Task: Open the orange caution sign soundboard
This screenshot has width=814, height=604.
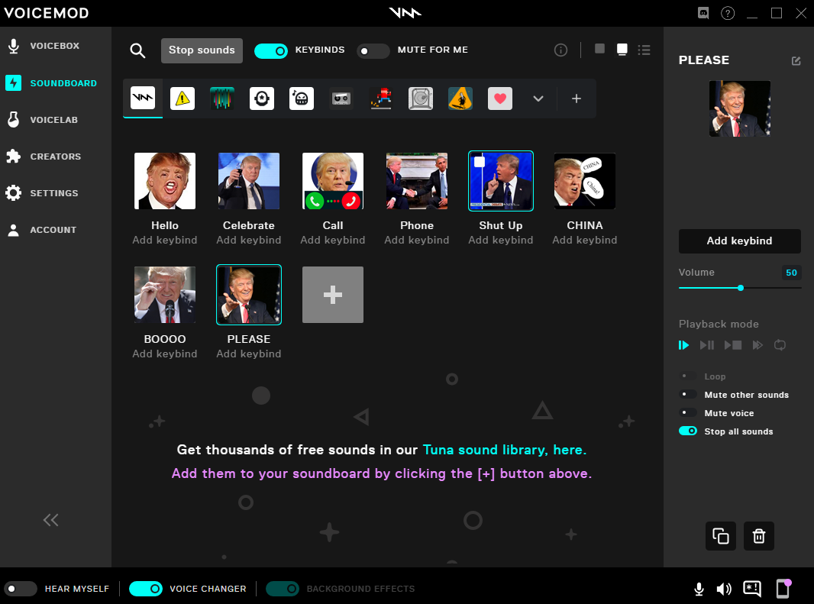Action: pos(460,99)
